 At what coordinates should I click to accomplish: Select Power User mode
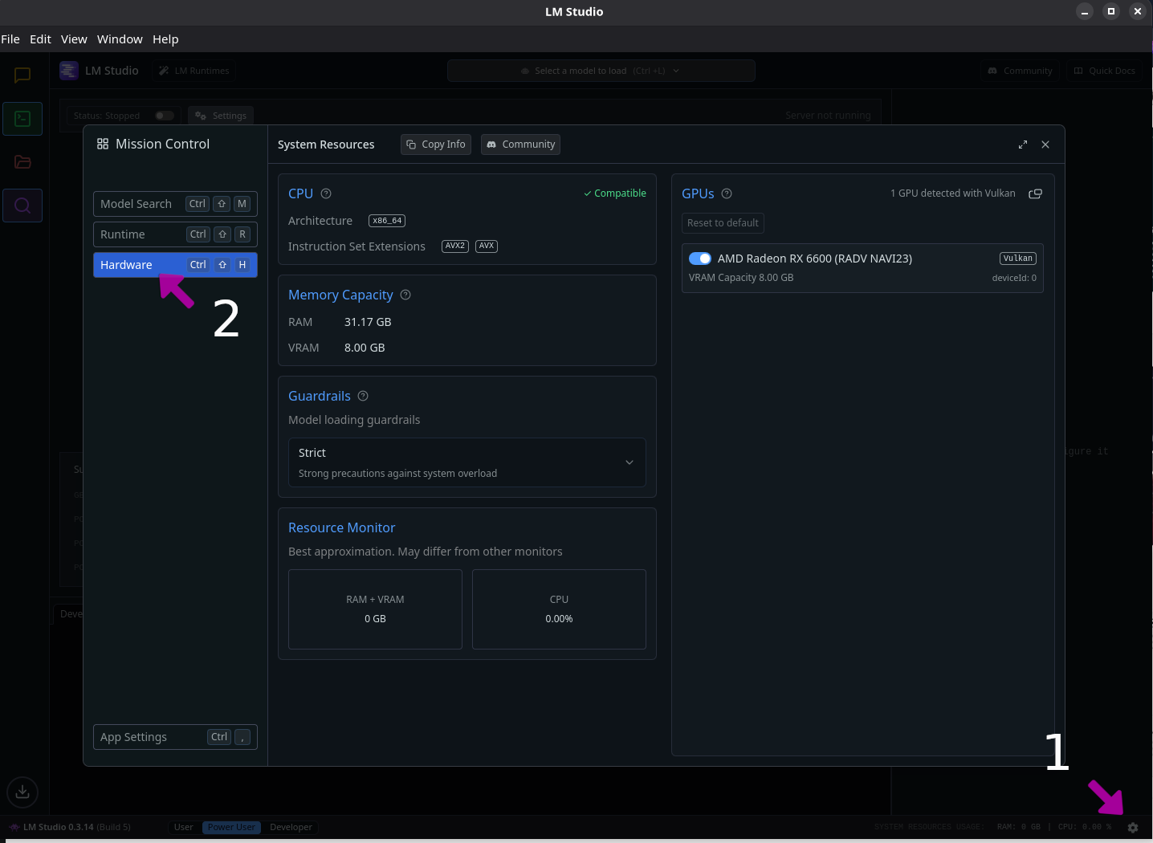click(x=231, y=827)
